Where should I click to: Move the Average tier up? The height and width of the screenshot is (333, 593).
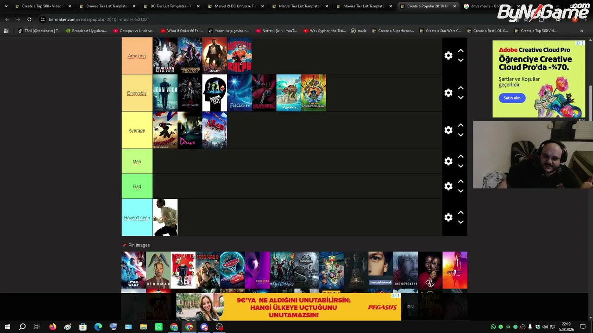click(461, 125)
